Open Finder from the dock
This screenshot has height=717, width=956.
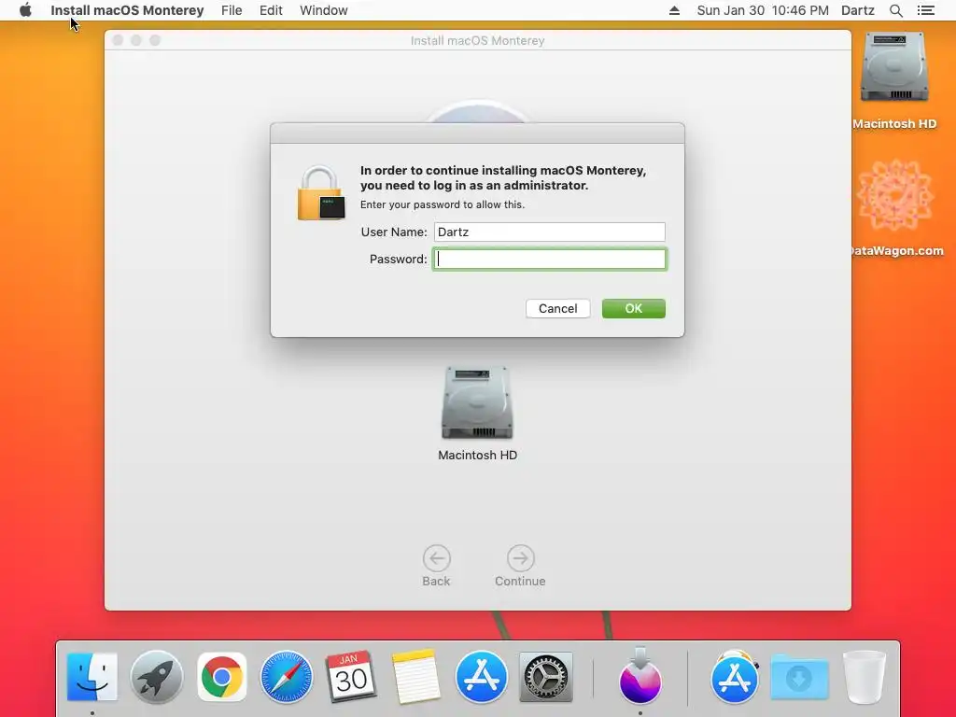[92, 677]
